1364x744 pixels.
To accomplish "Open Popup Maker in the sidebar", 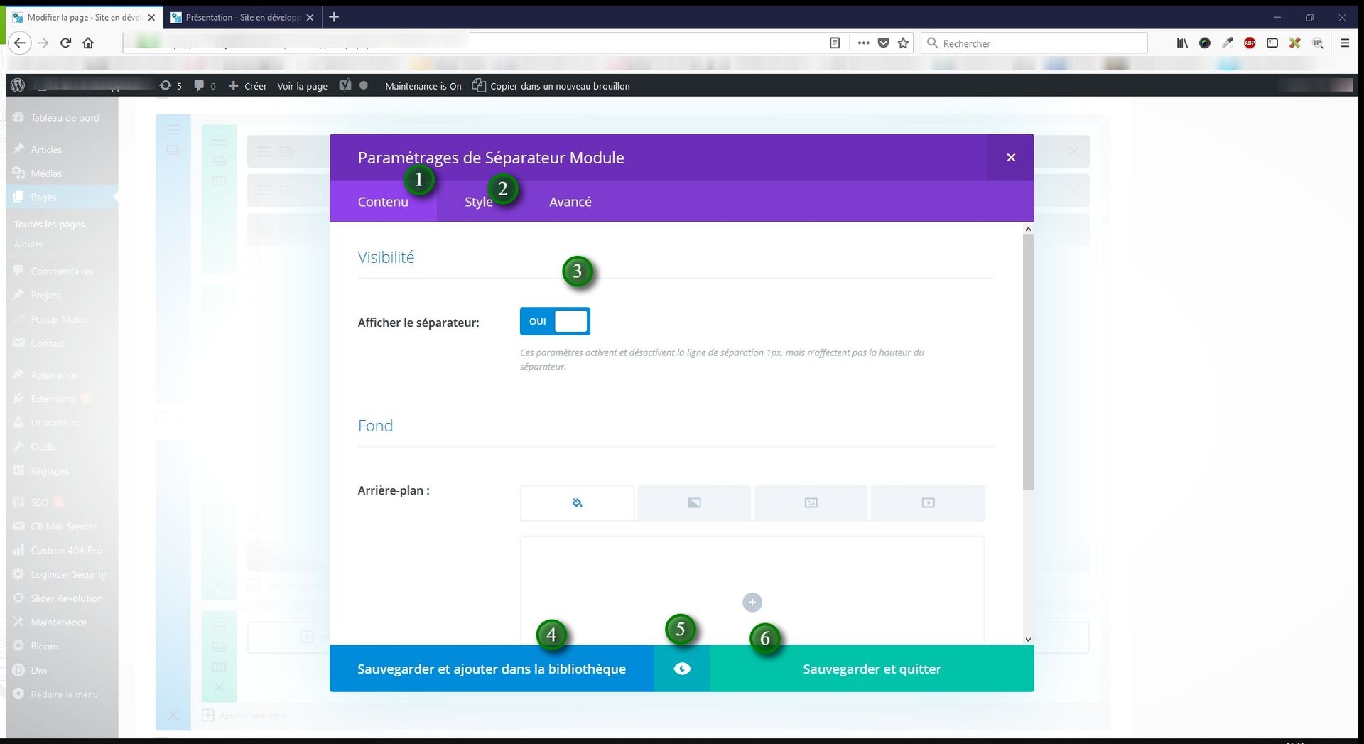I will (x=62, y=320).
